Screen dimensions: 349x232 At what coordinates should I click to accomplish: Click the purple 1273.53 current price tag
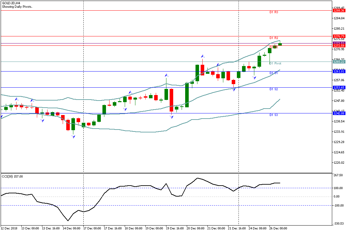point(339,43)
